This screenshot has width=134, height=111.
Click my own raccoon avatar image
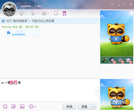click(x=117, y=94)
